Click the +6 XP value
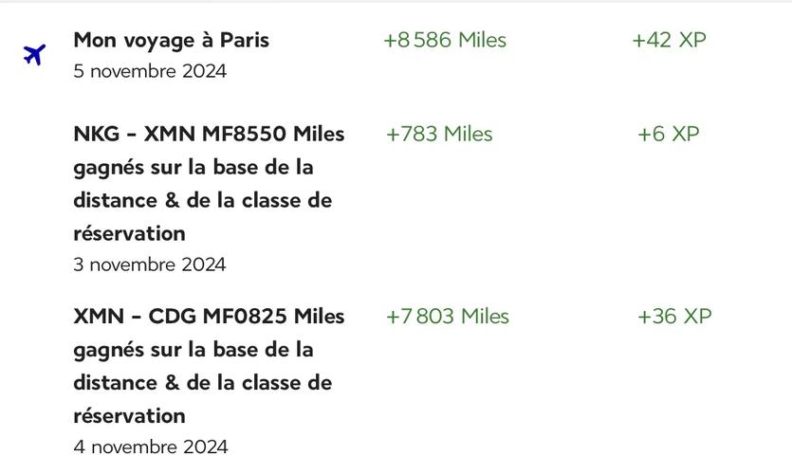792x474 pixels. click(x=668, y=134)
